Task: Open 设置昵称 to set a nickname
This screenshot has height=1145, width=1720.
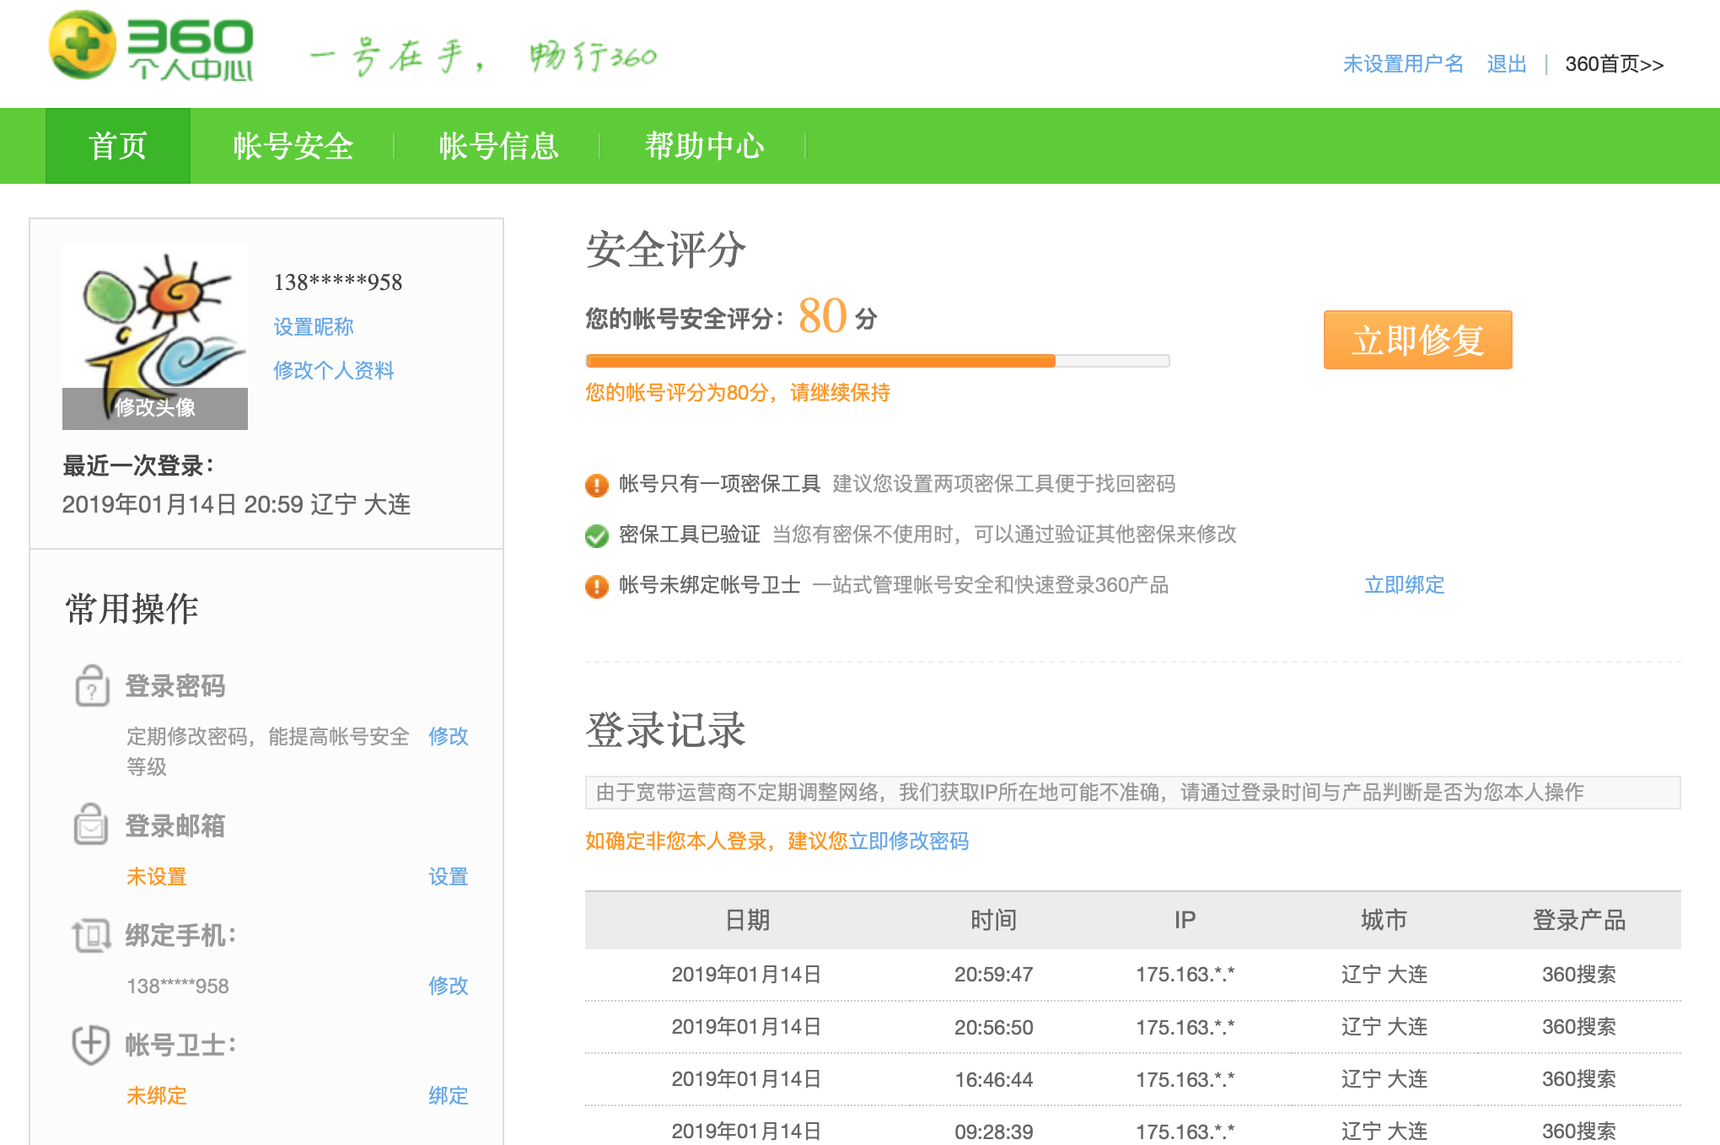Action: coord(314,326)
